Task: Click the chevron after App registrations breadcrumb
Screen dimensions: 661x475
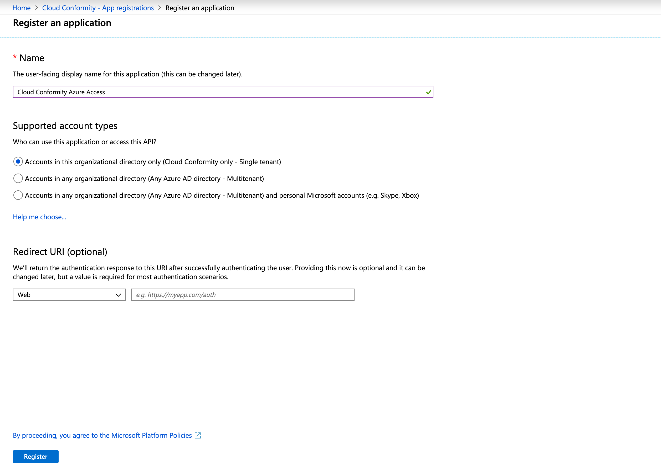Action: tap(160, 8)
